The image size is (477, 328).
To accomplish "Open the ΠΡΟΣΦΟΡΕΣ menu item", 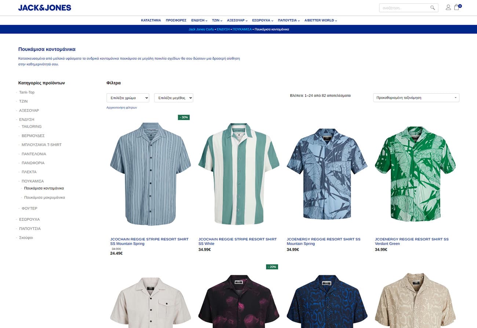I will (176, 21).
